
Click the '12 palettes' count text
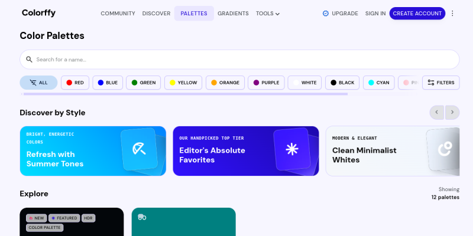(445, 198)
